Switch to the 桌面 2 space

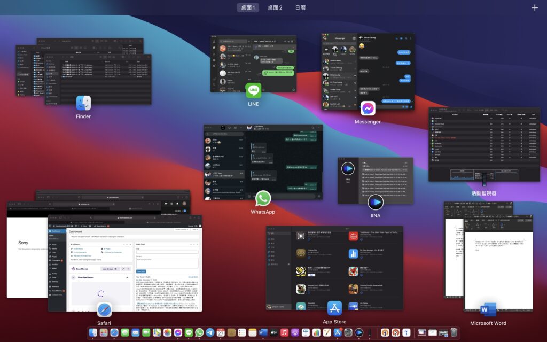pos(275,7)
